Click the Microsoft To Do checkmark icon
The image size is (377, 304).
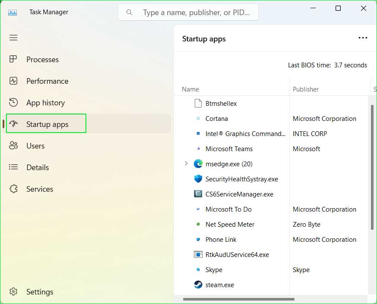(x=198, y=209)
